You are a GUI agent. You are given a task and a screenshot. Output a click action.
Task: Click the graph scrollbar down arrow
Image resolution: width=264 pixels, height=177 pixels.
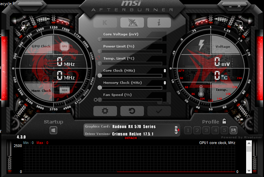coord(249,171)
